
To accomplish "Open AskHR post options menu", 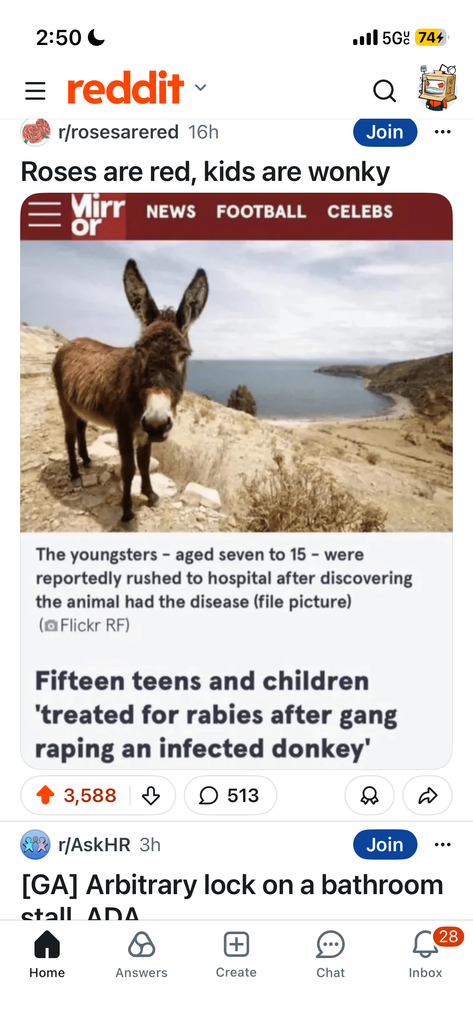I will (442, 844).
